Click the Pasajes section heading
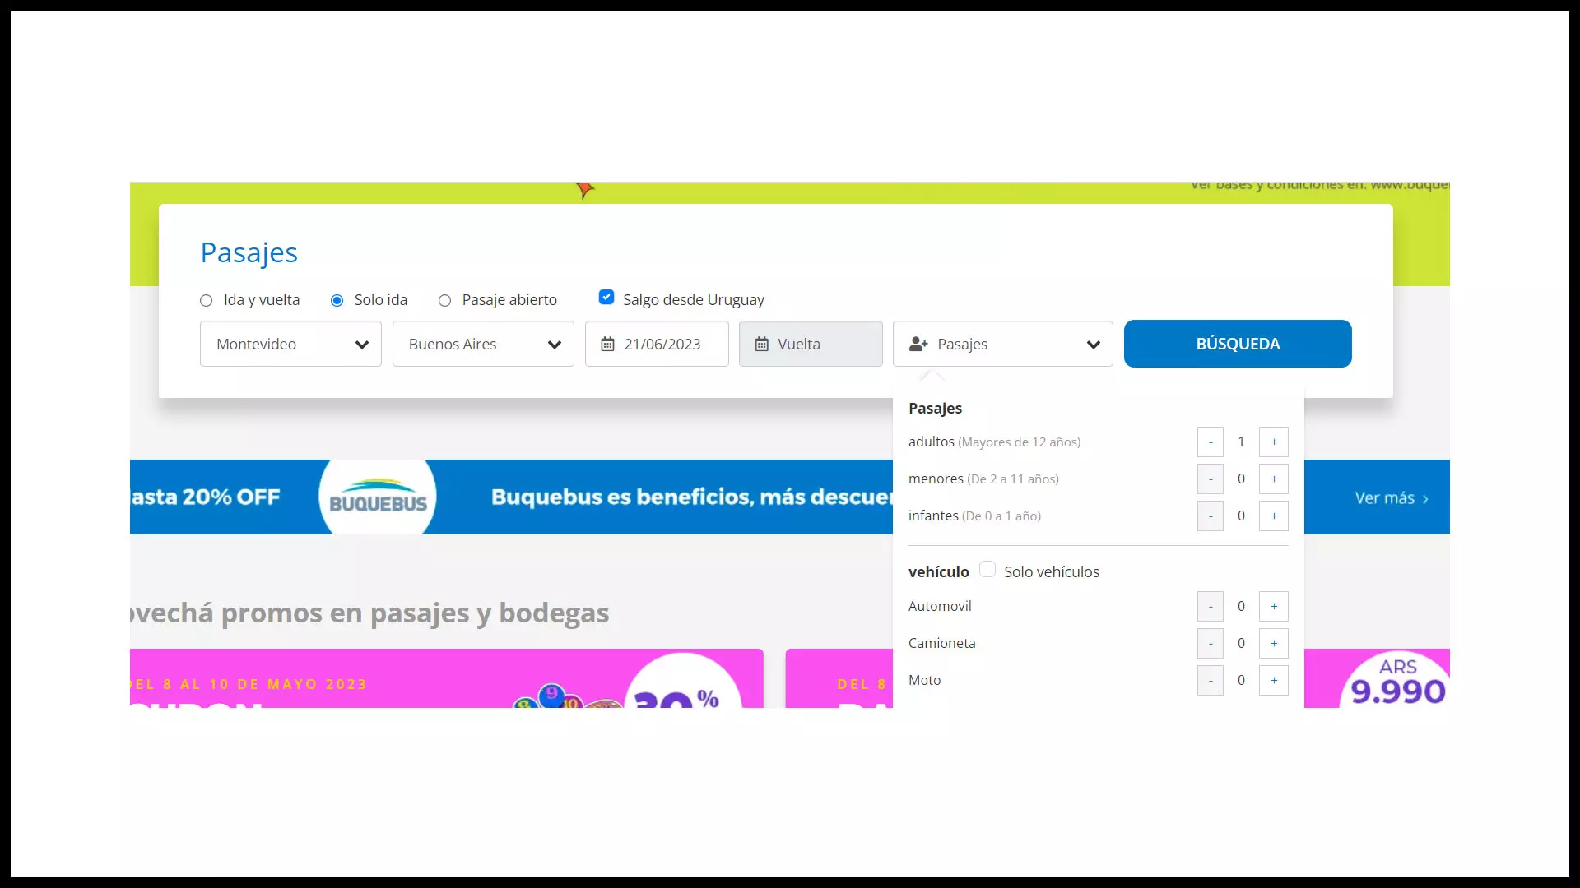The image size is (1580, 888). coord(249,253)
